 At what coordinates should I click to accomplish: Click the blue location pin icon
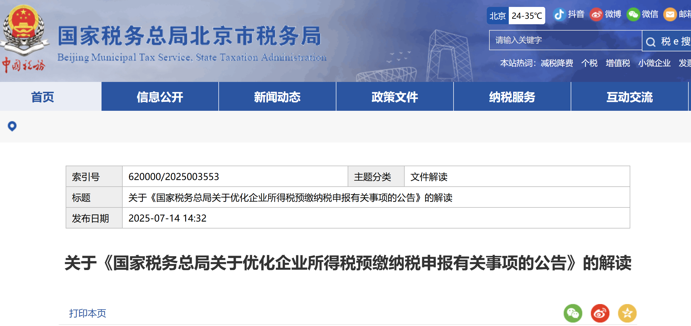point(12,126)
